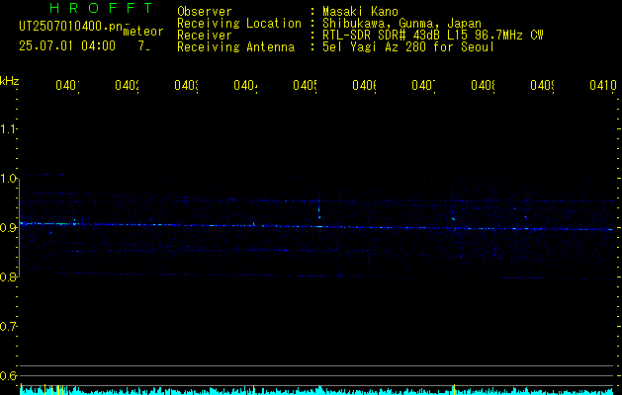This screenshot has width=622, height=395.
Task: Click the Observer label
Action: [x=205, y=12]
